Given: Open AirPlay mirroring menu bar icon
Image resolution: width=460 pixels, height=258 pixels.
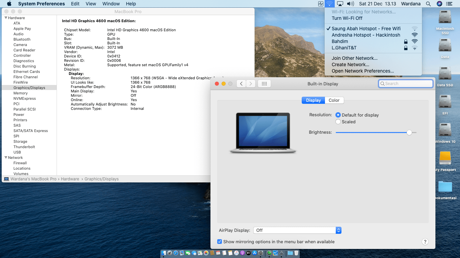Looking at the screenshot, I should click(340, 4).
